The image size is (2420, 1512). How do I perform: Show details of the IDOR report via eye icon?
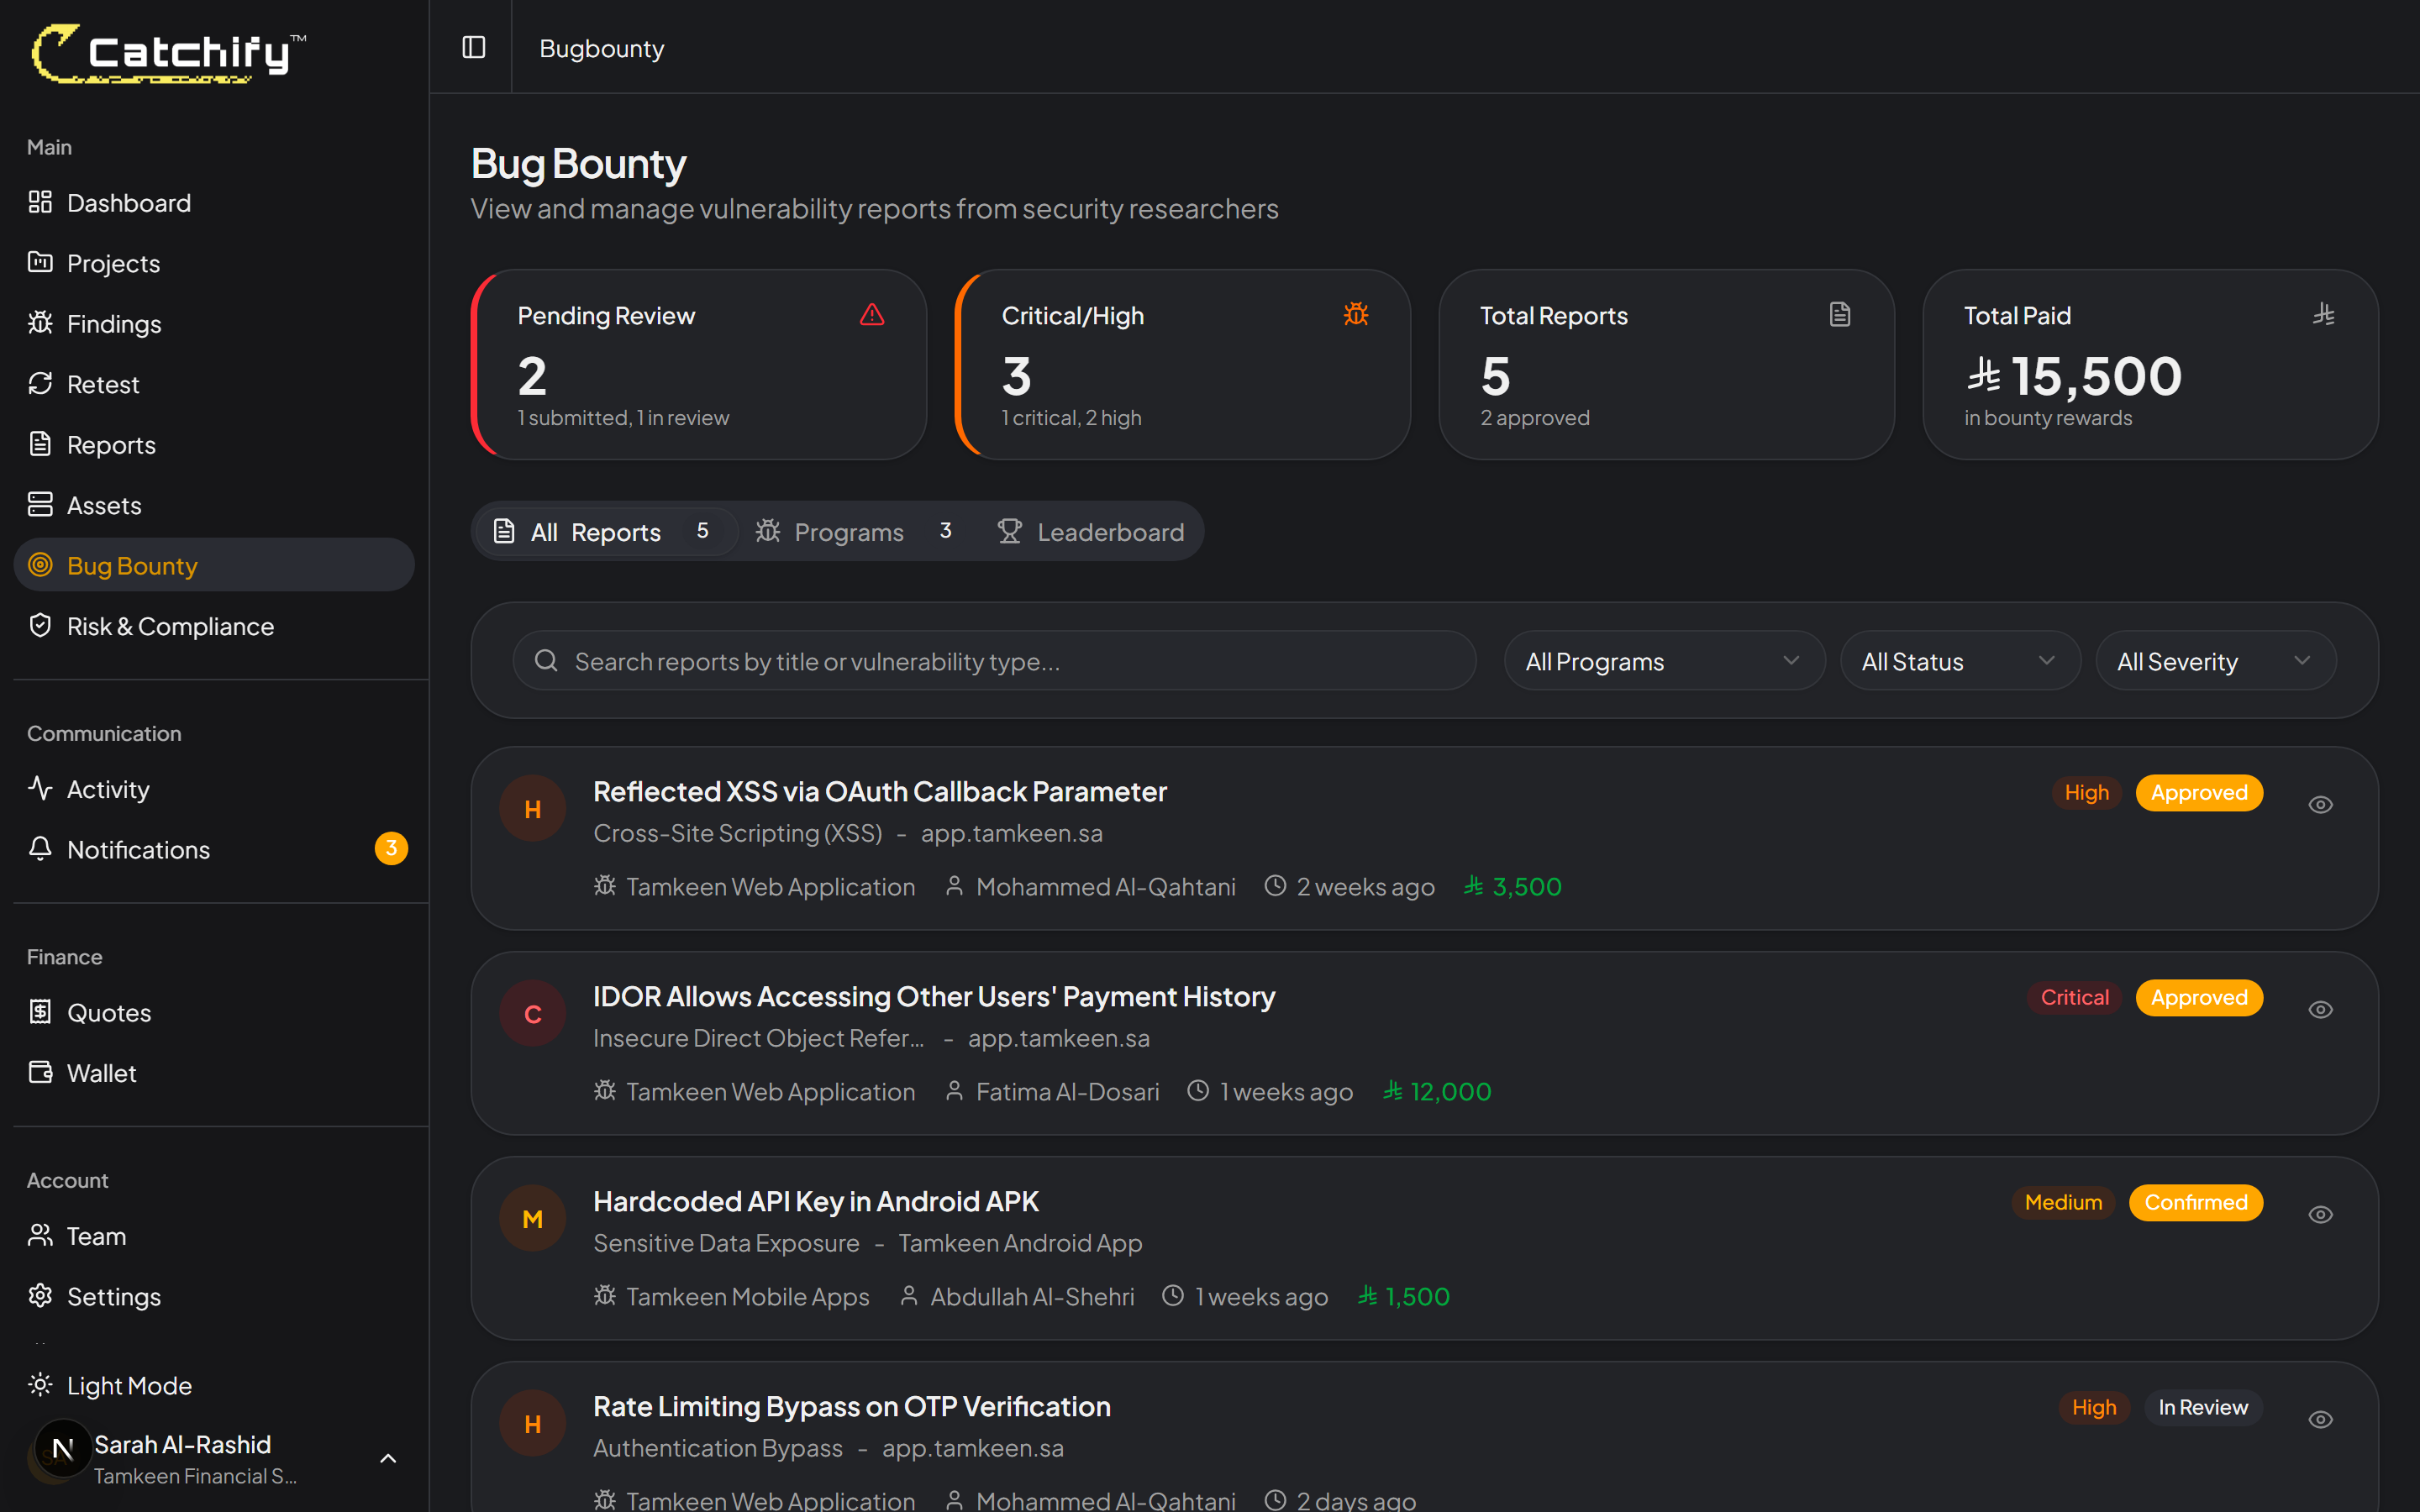point(2321,1009)
